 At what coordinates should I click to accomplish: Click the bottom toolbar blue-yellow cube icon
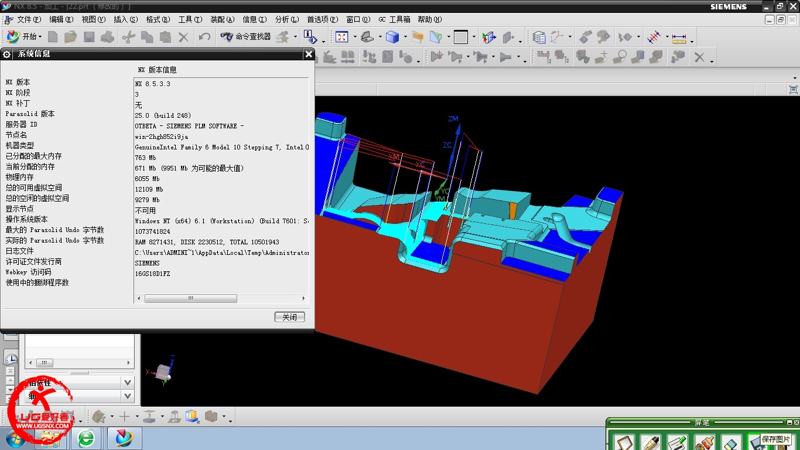point(192,417)
